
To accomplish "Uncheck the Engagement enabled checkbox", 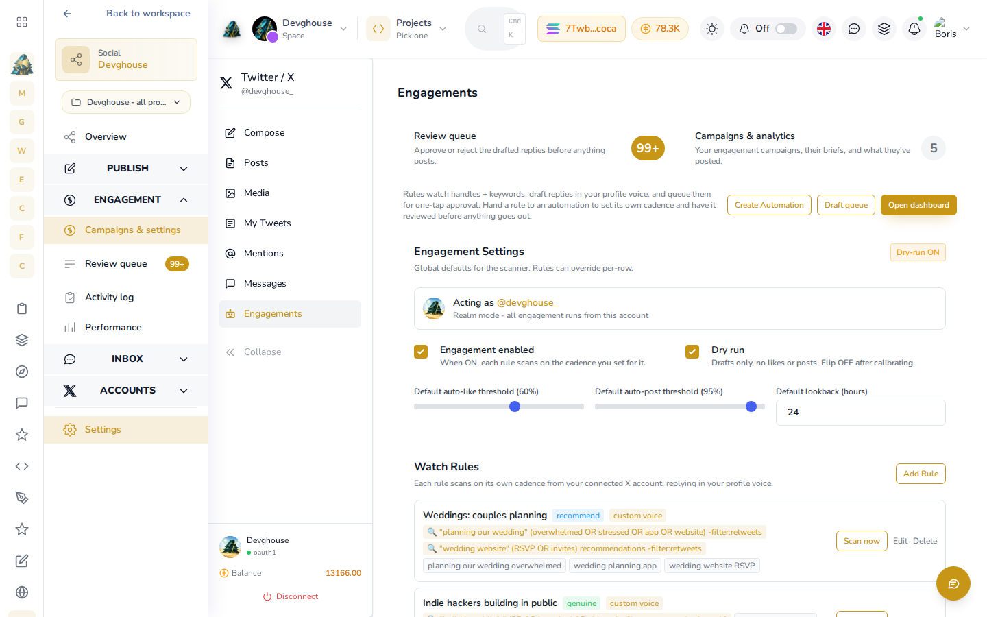I will coord(421,352).
